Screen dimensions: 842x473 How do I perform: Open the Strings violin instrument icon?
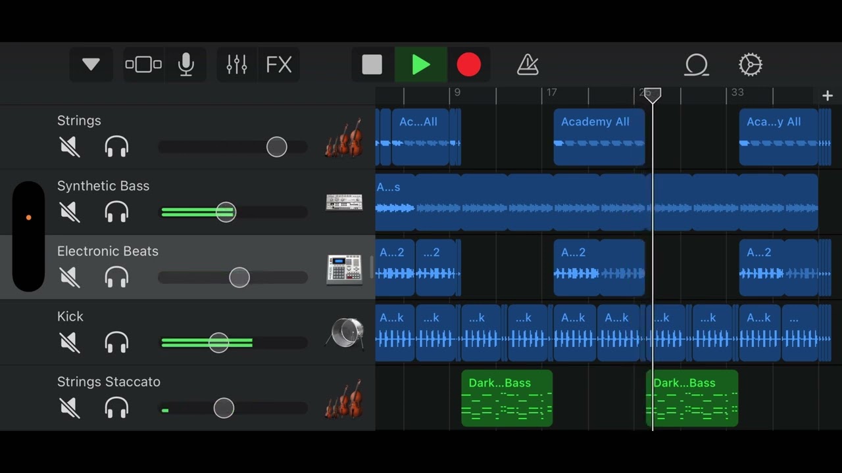[344, 137]
